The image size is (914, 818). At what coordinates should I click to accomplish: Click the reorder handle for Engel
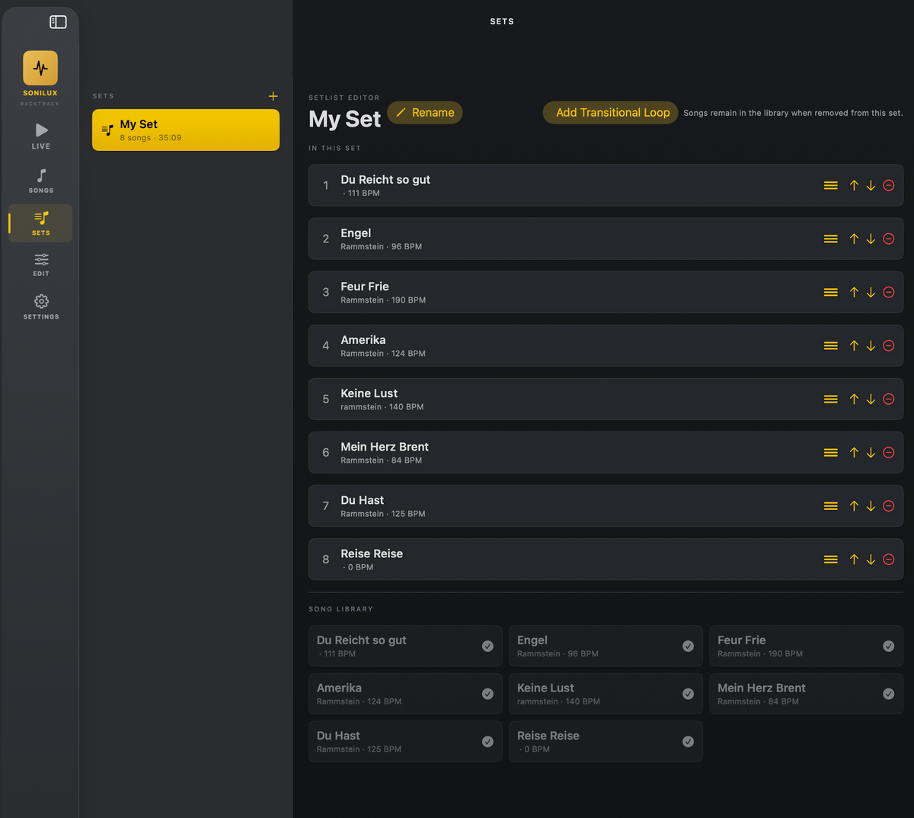(831, 239)
